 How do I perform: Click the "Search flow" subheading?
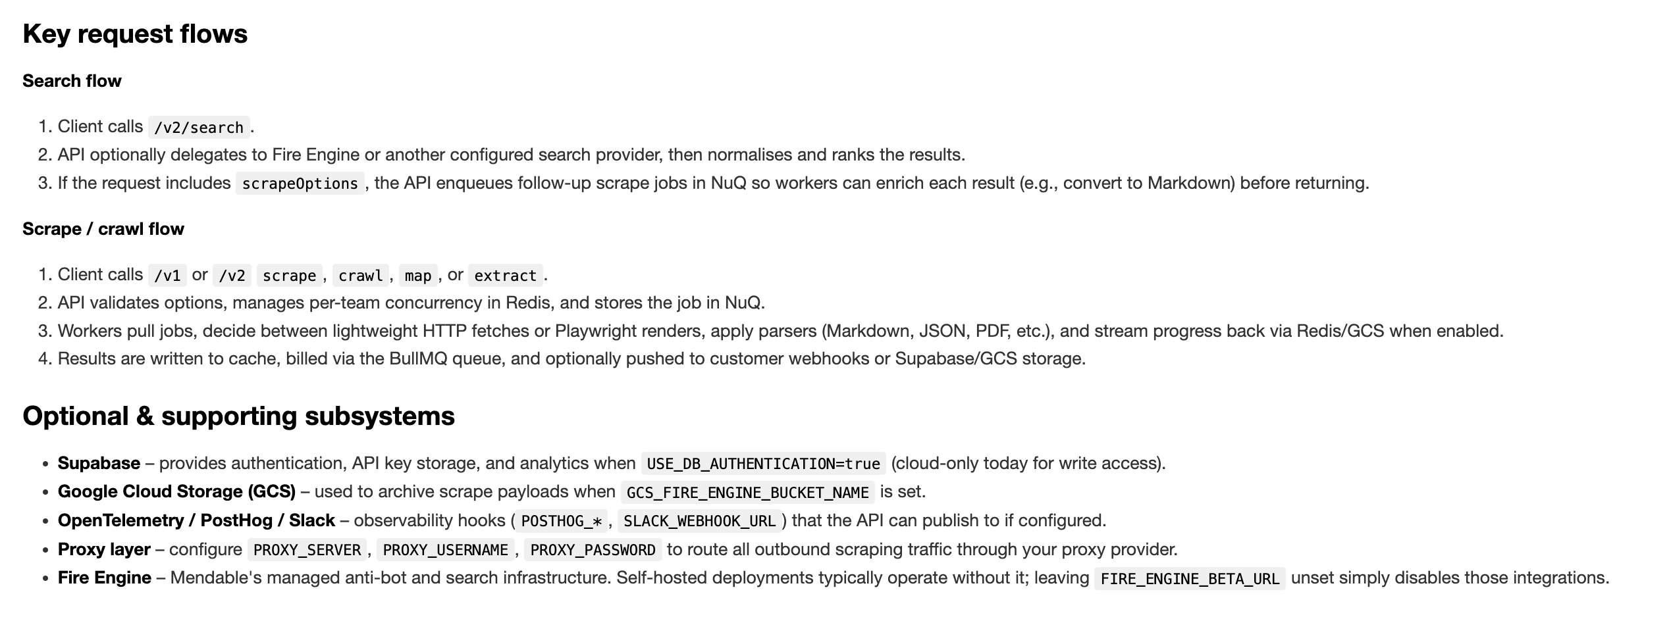[72, 81]
